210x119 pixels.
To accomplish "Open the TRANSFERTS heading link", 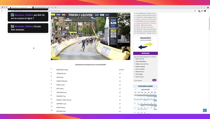I will click(x=145, y=38).
